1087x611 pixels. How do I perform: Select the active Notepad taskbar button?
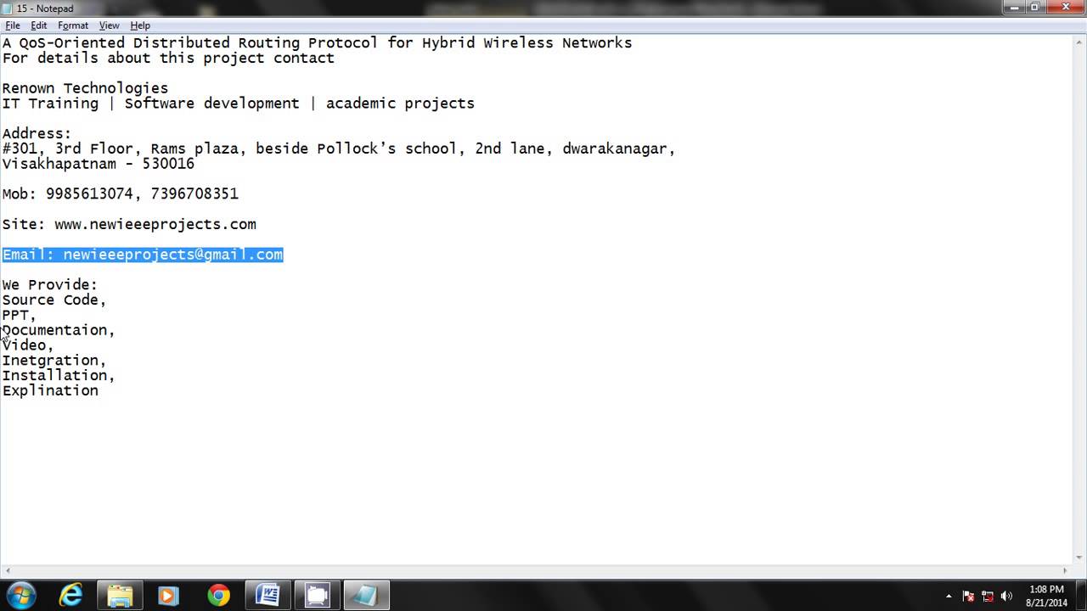[366, 596]
